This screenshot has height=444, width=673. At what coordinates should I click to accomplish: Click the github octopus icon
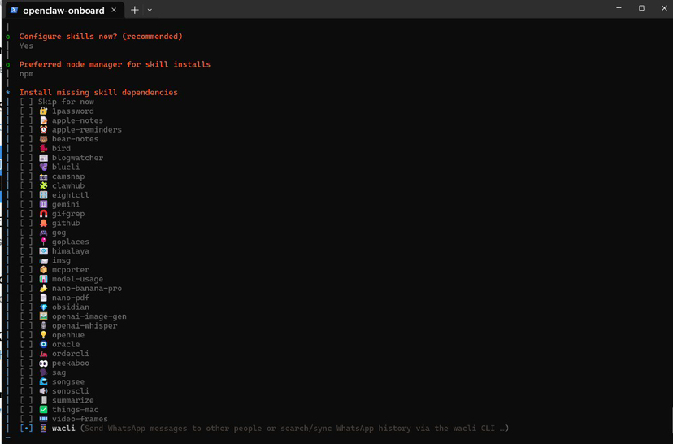[43, 223]
